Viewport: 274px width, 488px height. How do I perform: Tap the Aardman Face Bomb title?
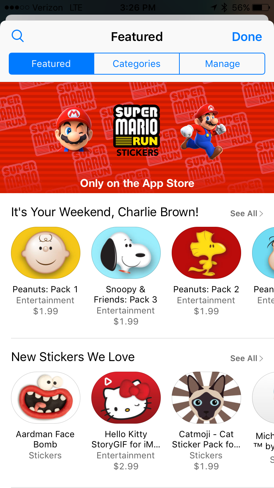[x=45, y=439]
